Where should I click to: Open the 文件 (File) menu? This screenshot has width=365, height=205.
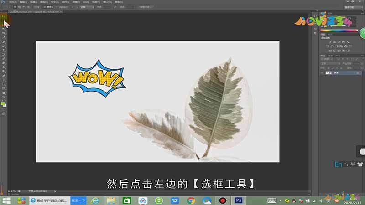coord(13,2)
